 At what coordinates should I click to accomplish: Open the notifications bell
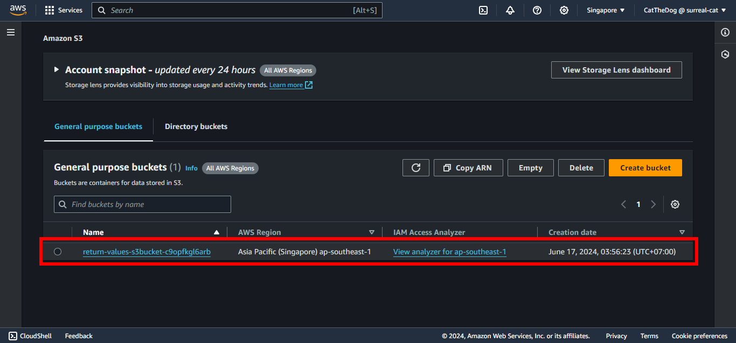pos(510,10)
